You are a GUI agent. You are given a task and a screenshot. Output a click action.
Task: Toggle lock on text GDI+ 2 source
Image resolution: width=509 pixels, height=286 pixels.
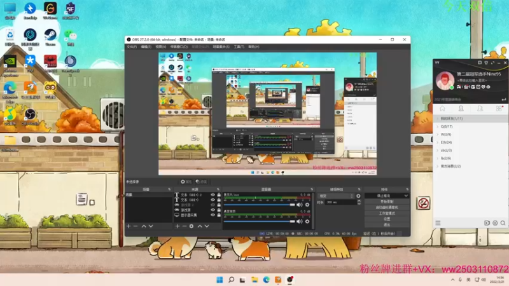coord(219,195)
